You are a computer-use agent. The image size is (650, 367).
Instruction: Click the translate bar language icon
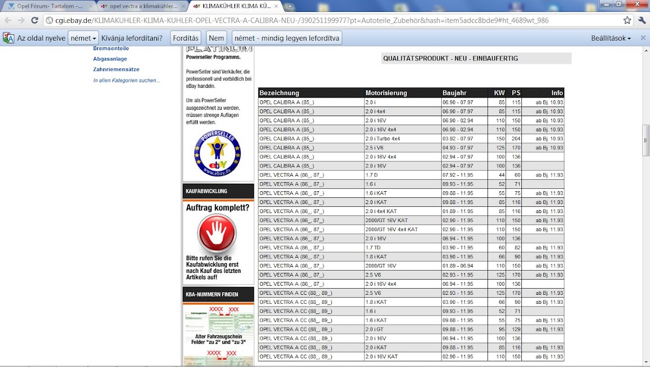(x=8, y=38)
